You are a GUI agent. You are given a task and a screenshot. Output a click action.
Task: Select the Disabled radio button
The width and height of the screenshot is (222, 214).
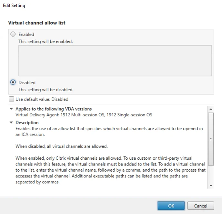(13, 82)
